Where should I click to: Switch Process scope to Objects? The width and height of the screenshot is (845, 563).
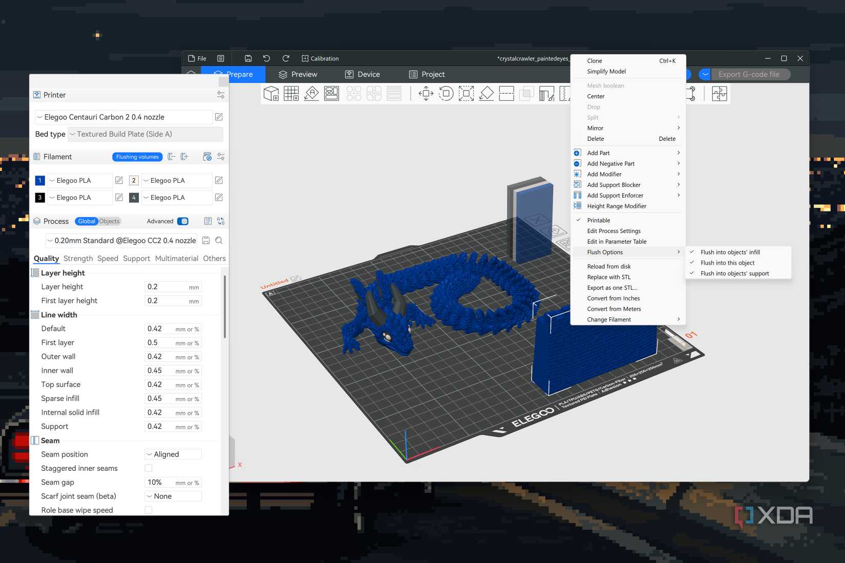(x=109, y=221)
